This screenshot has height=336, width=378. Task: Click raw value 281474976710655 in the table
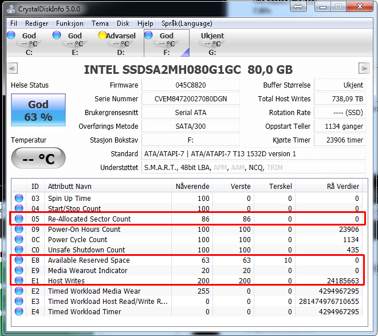click(329, 301)
